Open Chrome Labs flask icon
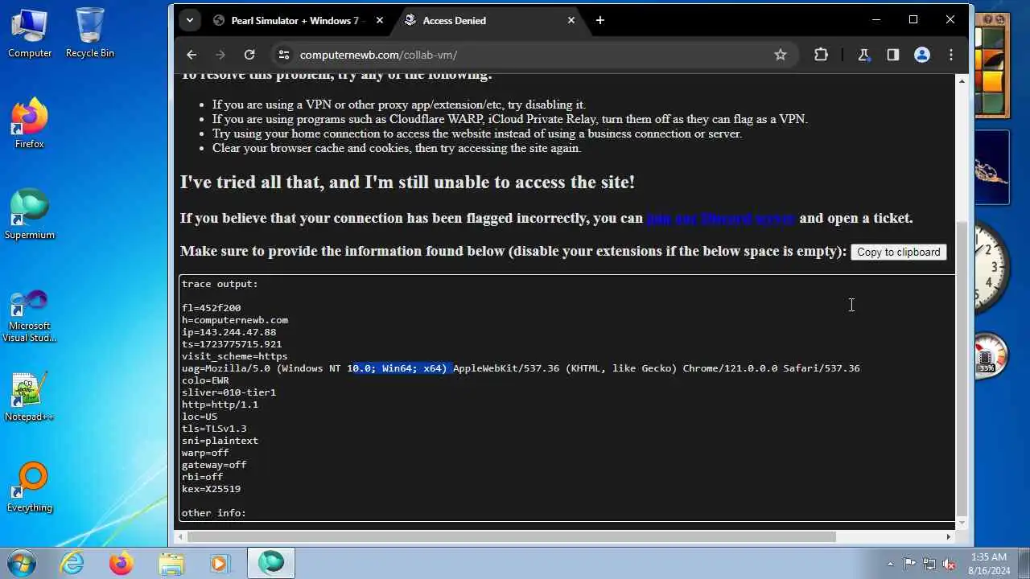 click(863, 55)
